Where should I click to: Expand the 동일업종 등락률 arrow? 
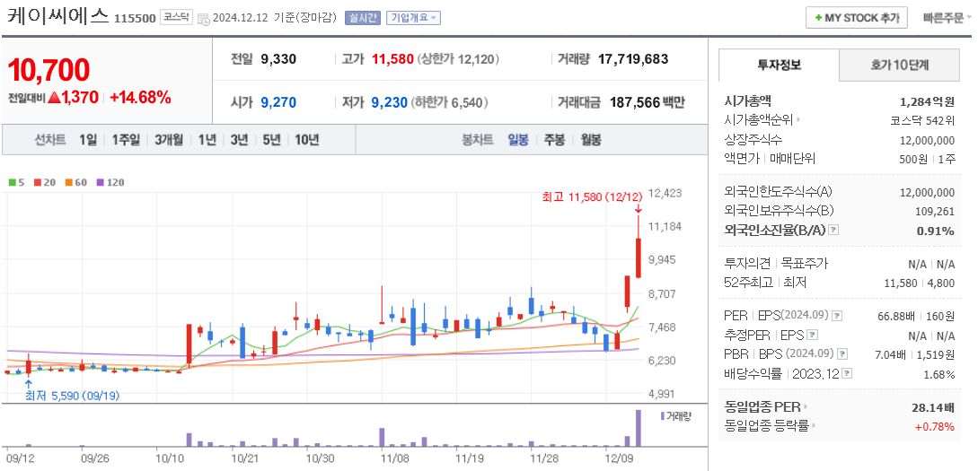coord(815,426)
